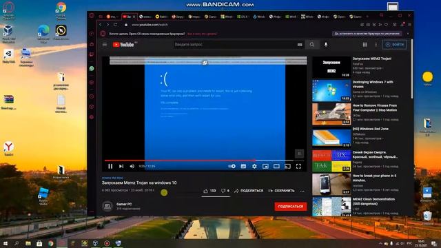
Task: Mute the video volume icon
Action: tap(132, 167)
